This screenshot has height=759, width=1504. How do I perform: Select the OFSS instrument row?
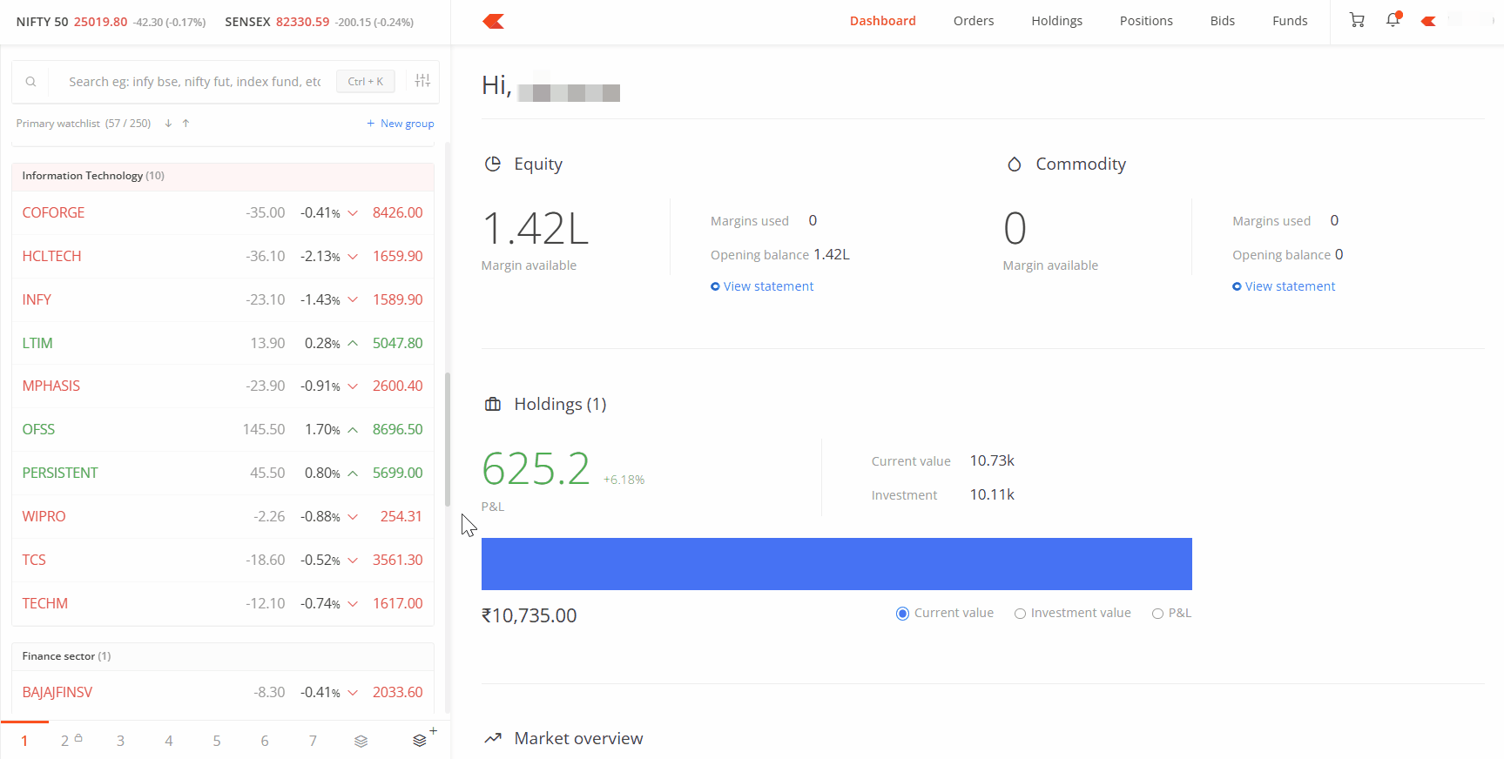click(x=223, y=429)
